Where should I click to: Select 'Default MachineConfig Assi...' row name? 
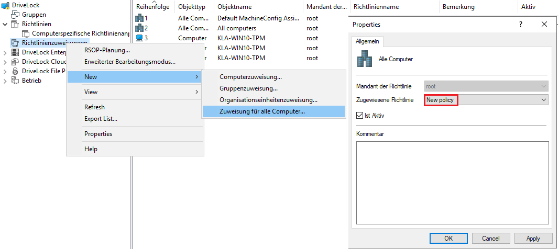click(x=258, y=18)
